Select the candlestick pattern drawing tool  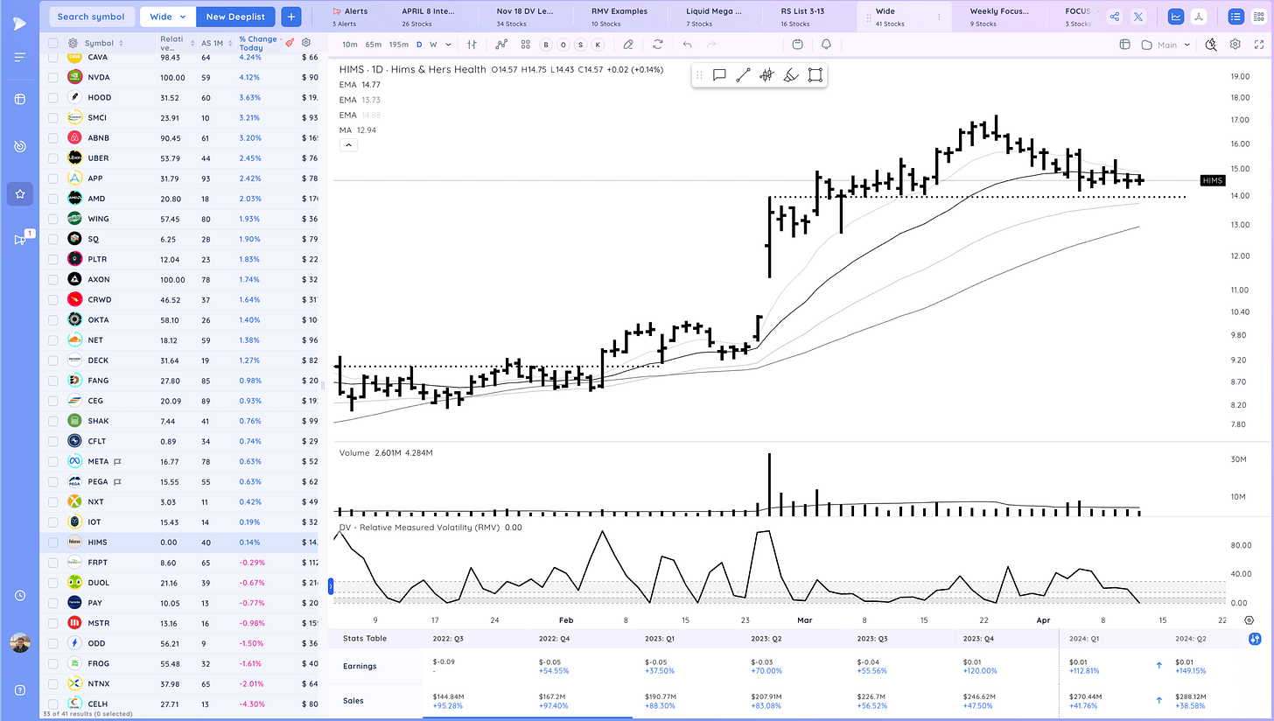point(766,75)
